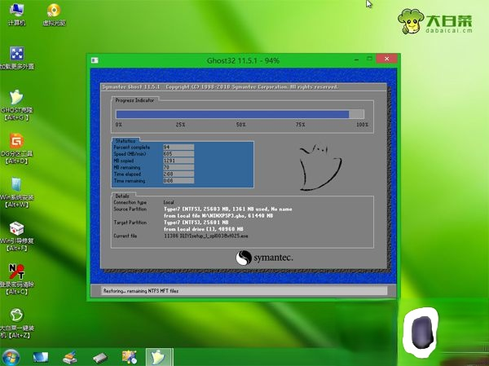489x366 pixels.
Task: Click the Symantec logo in Ghost
Action: click(264, 258)
